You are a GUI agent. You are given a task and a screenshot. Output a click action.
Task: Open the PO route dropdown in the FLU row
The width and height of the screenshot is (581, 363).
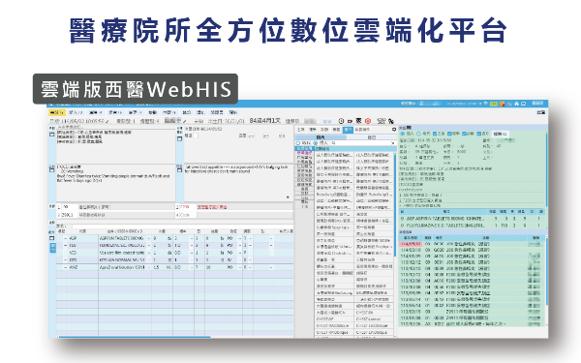239,246
